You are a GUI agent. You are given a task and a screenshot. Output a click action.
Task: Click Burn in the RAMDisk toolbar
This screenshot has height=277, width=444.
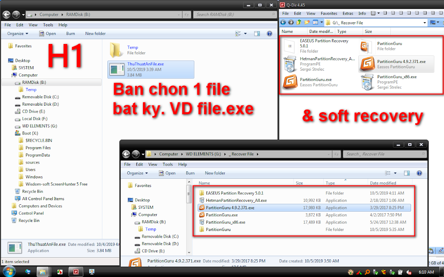pyautogui.click(x=70, y=34)
